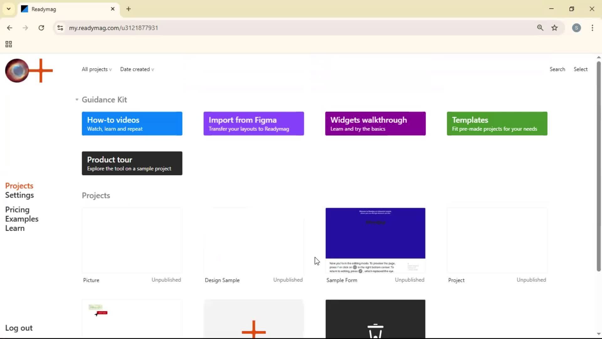Click the Readymag account avatar image
This screenshot has width=602, height=339.
pos(17,71)
